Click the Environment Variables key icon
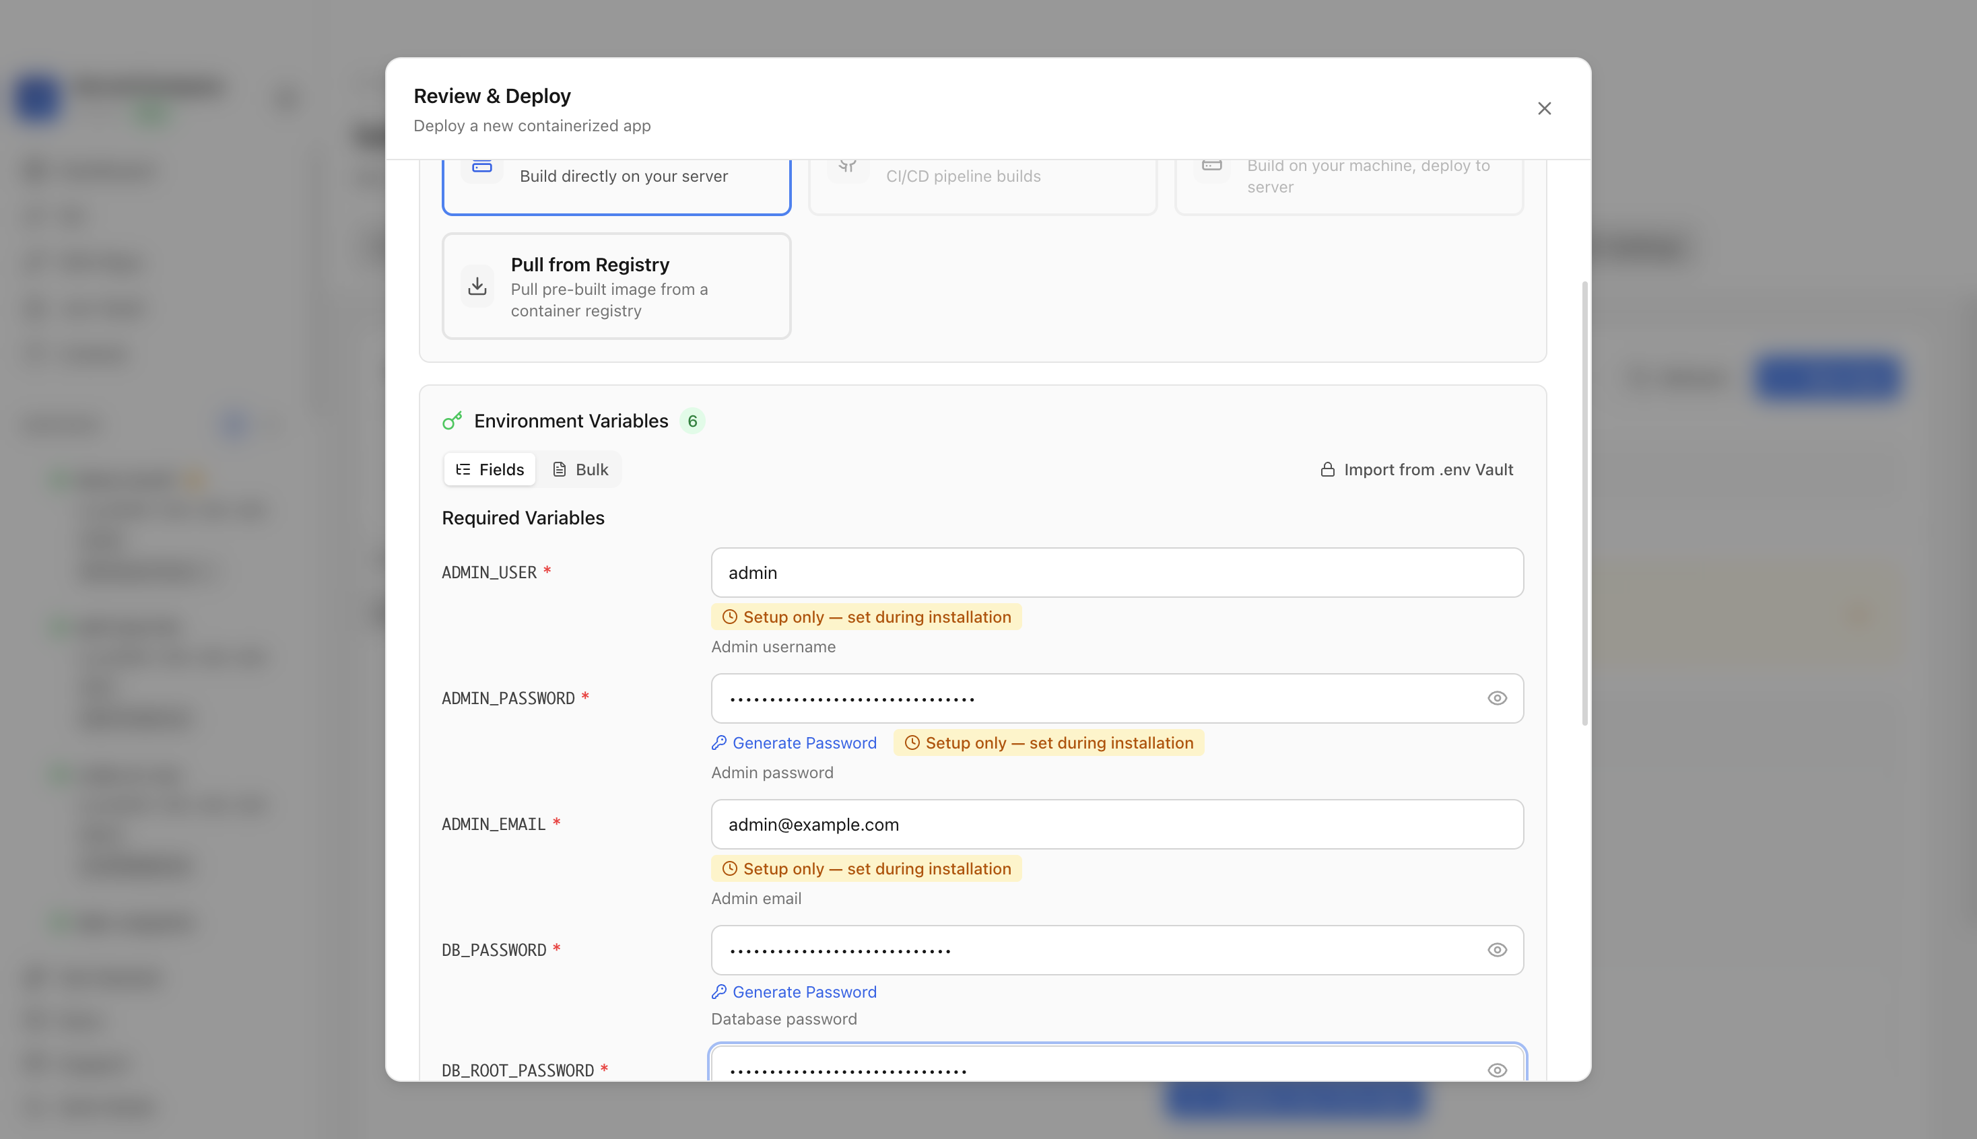This screenshot has width=1977, height=1139. click(x=453, y=421)
